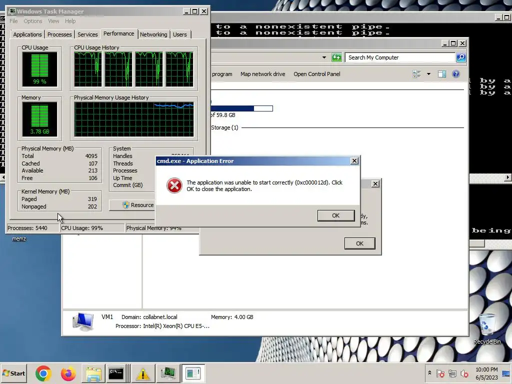Click the Domain: collabnet.local text
The height and width of the screenshot is (384, 512).
pos(149,317)
